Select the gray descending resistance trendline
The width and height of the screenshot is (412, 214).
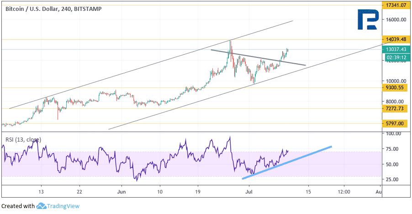click(258, 57)
